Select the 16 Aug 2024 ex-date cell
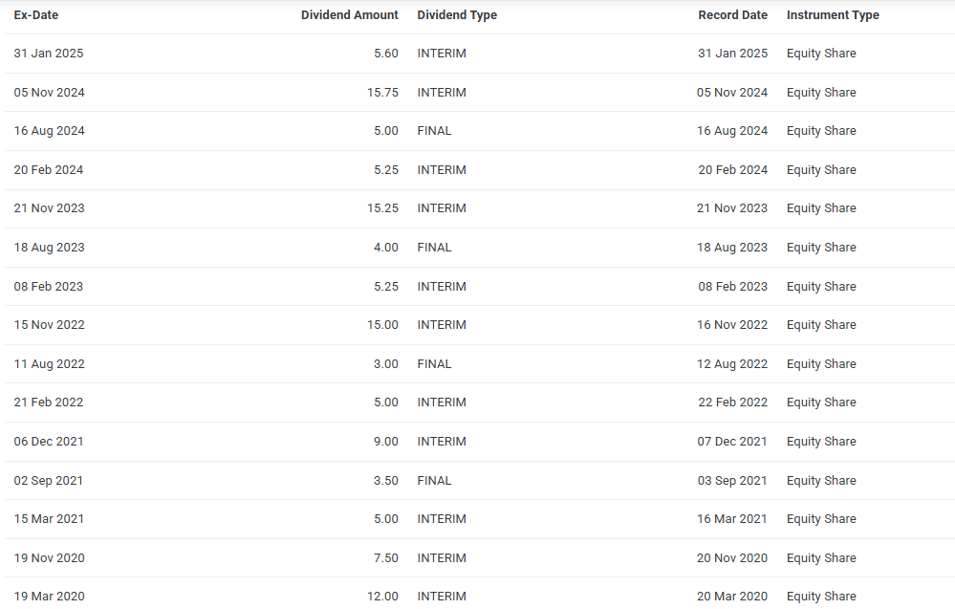The height and width of the screenshot is (609, 955). 50,131
